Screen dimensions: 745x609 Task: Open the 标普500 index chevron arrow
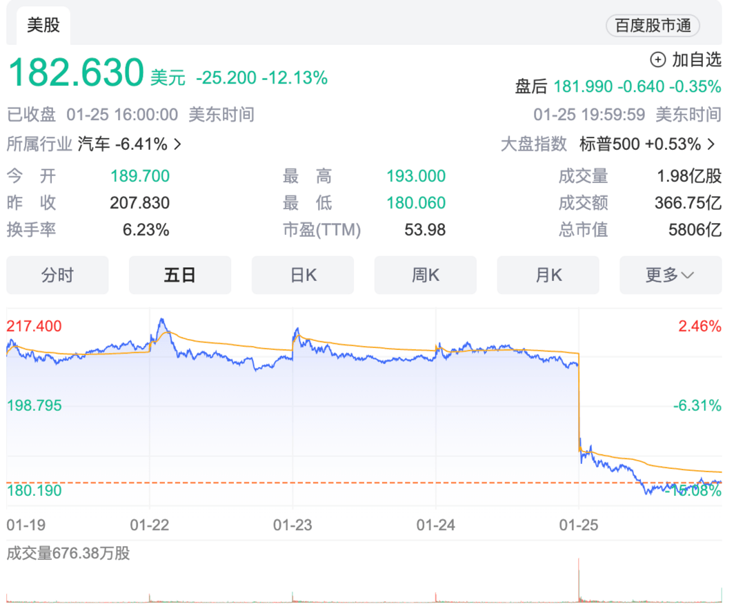pyautogui.click(x=711, y=144)
